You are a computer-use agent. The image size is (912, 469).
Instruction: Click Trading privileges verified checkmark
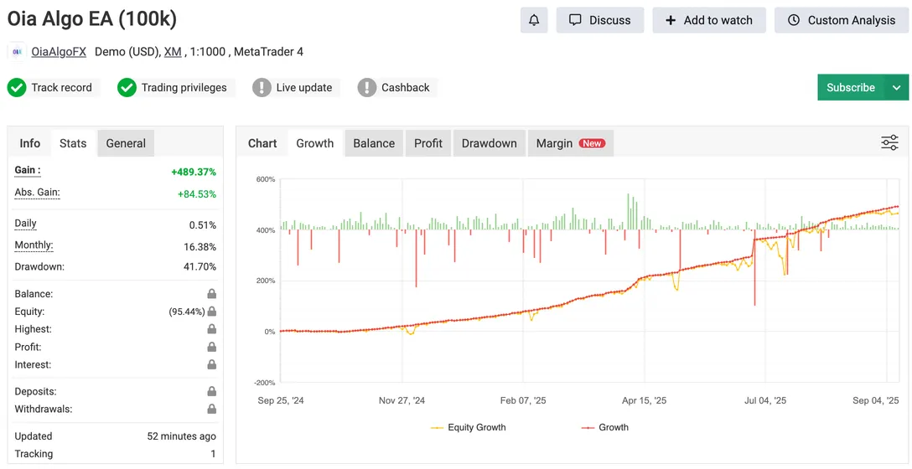click(127, 87)
